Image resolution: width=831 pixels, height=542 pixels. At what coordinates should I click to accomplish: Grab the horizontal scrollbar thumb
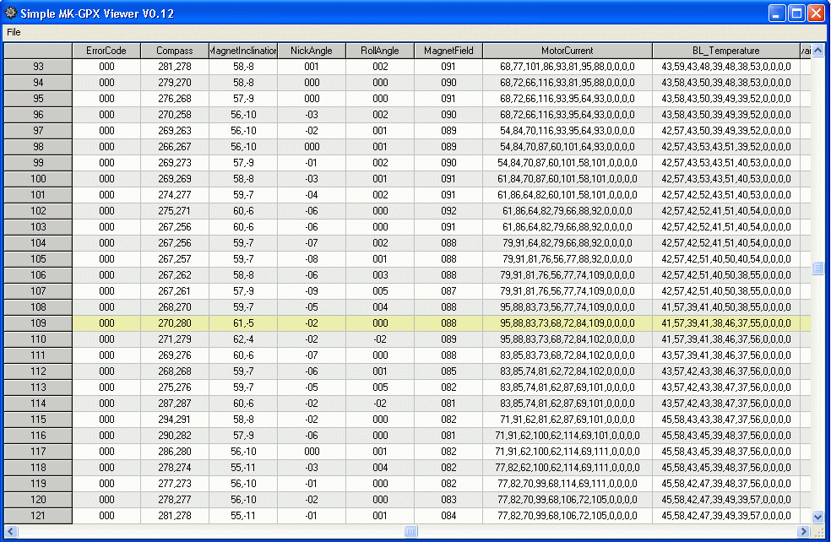coord(410,531)
